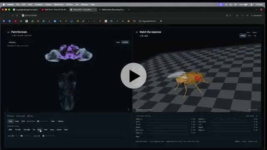This screenshot has height=150, width=267.
Task: Open the Help menu
Action: click(93, 5)
